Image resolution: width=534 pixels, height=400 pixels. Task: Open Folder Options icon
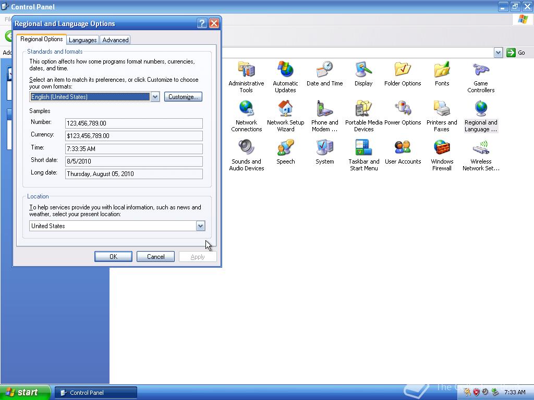(x=403, y=70)
